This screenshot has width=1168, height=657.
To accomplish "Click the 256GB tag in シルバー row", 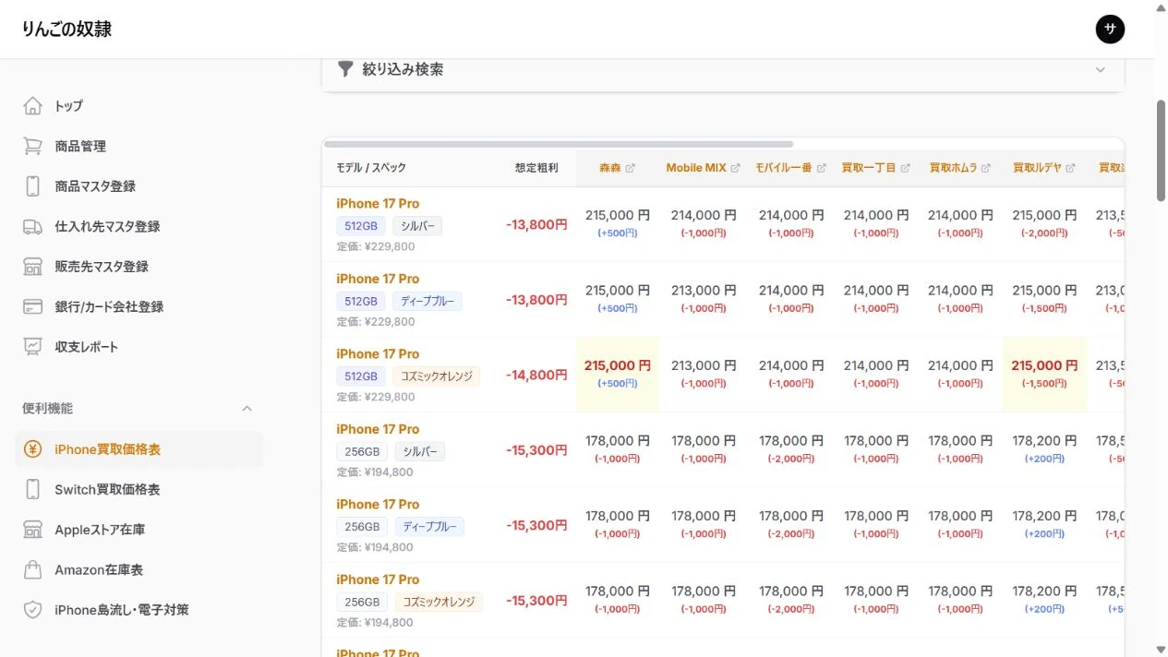I will pos(362,452).
